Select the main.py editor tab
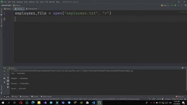The width and height of the screenshot is (187, 105). 19,9
